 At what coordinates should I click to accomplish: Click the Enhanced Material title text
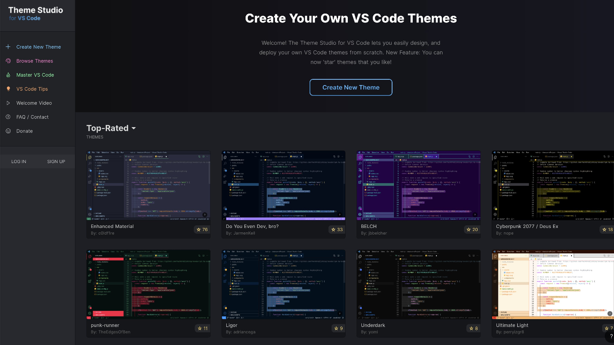coord(112,226)
